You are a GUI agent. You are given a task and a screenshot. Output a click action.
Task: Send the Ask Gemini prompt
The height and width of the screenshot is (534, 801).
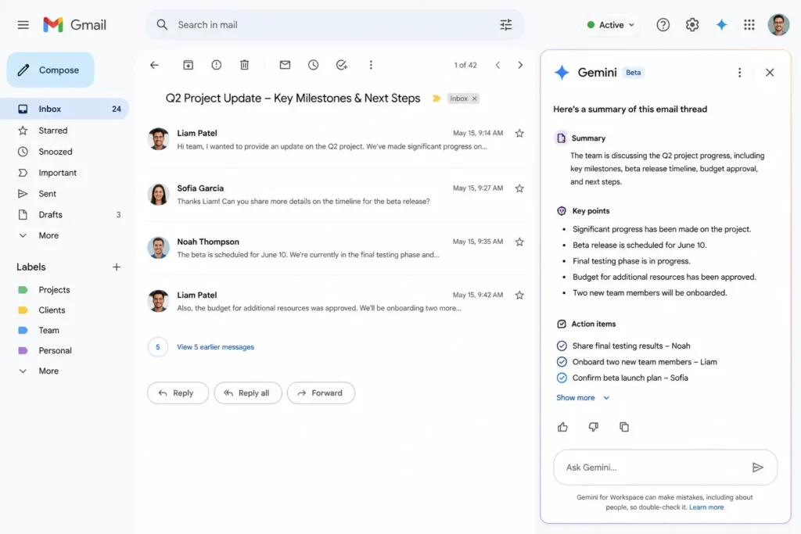tap(757, 467)
